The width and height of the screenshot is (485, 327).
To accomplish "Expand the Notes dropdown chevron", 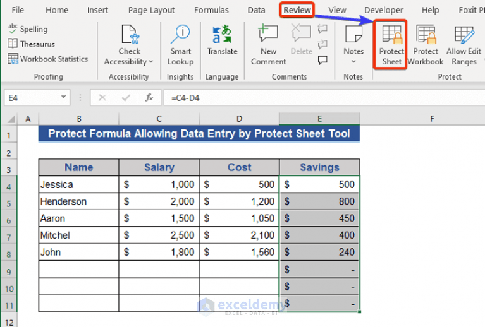I will tap(353, 61).
